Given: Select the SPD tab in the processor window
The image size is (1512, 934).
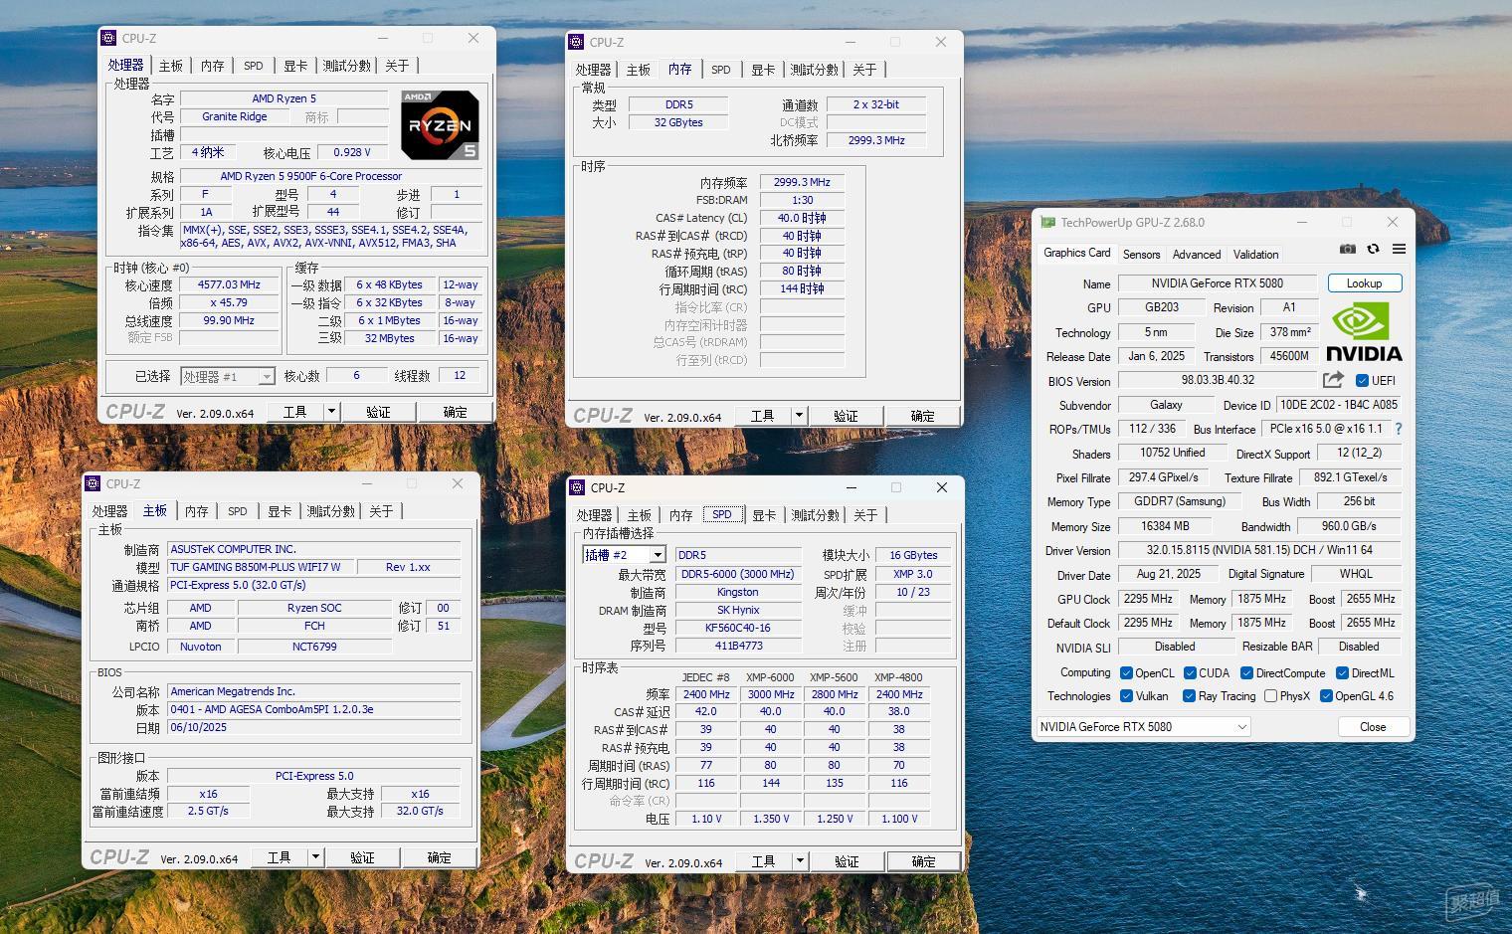Looking at the screenshot, I should pos(254,66).
